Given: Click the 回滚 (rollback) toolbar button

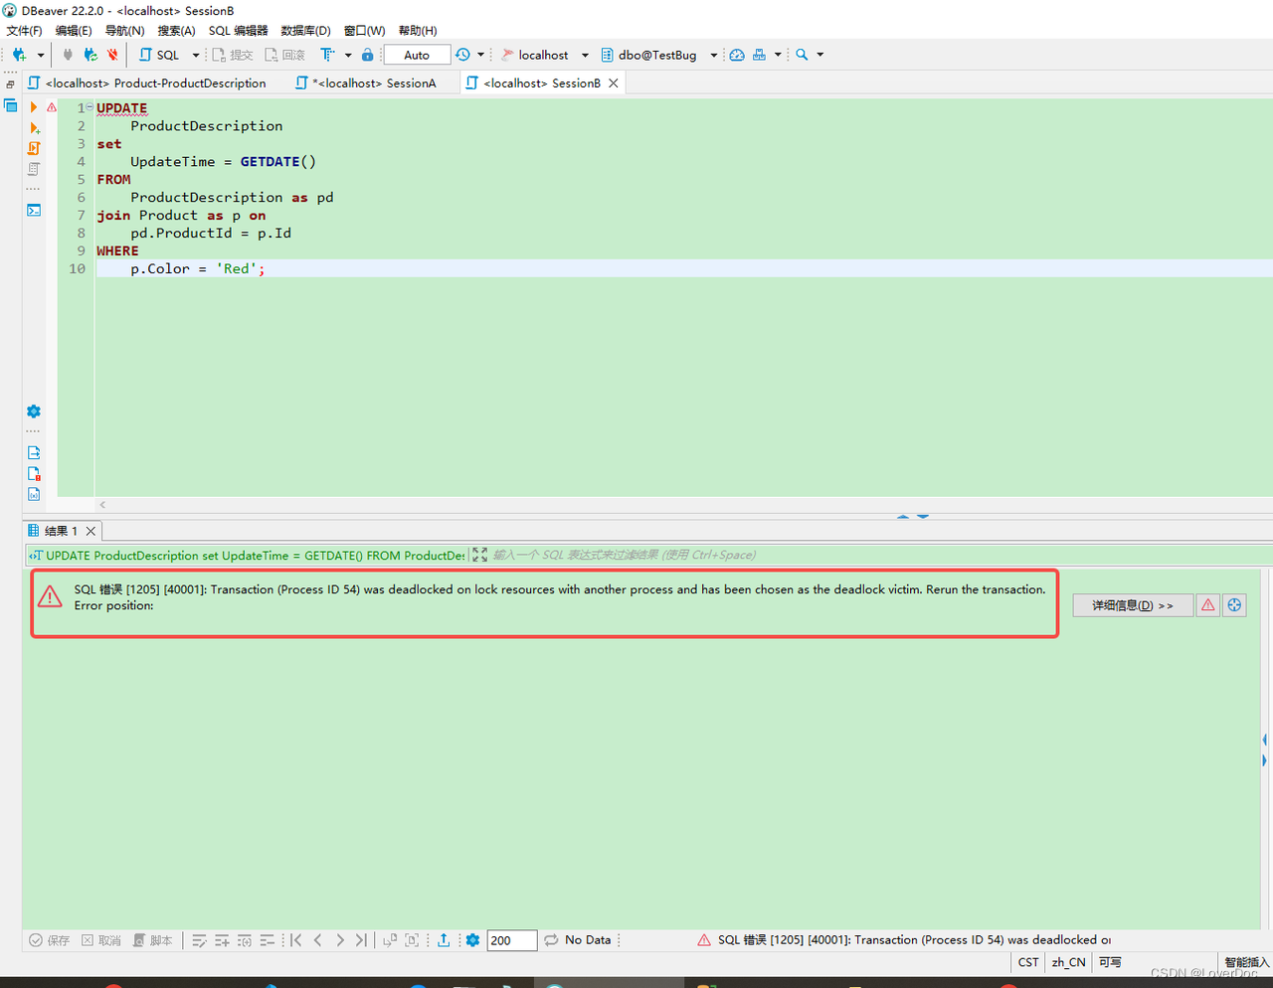Looking at the screenshot, I should tap(284, 55).
